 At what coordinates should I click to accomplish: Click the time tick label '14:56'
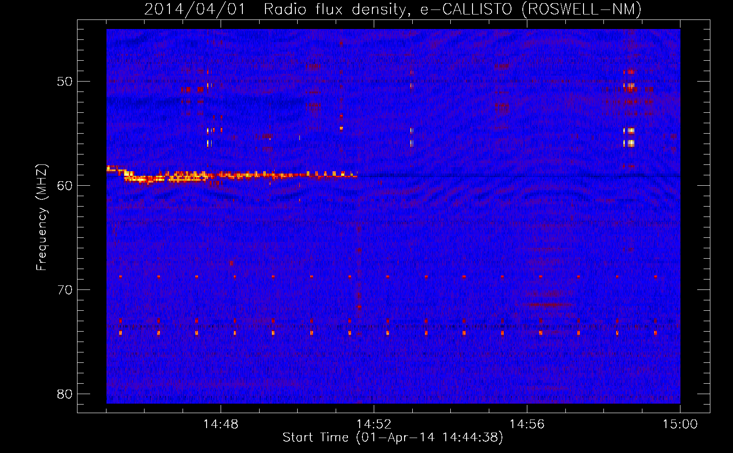(x=527, y=424)
